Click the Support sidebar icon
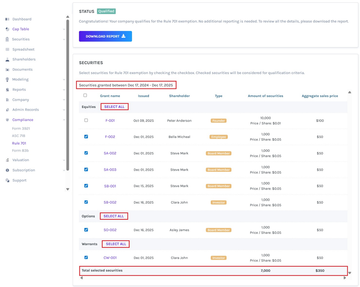 click(x=7, y=180)
